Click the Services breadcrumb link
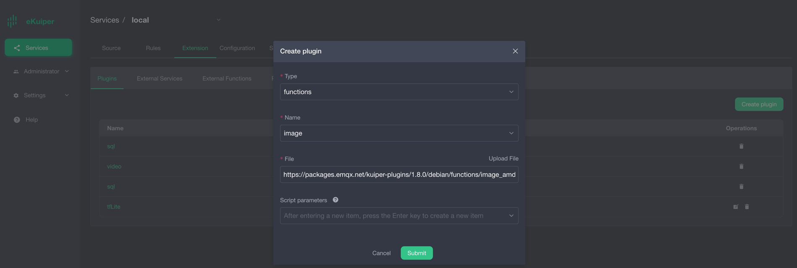This screenshot has height=268, width=797. 105,20
